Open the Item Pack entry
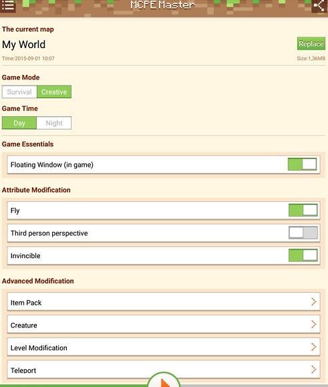 tap(164, 301)
